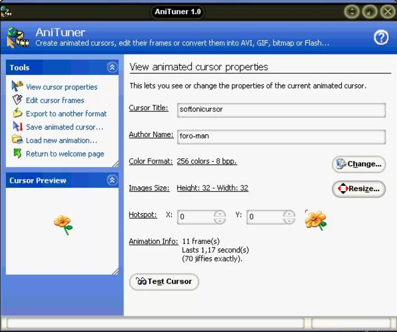397x332 pixels.
Task: Click the Color Format: label
Action: 151,161
